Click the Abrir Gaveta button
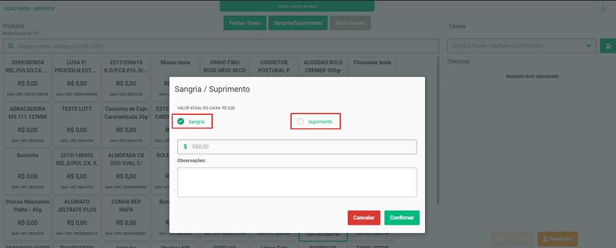The image size is (616, 248). point(350,23)
